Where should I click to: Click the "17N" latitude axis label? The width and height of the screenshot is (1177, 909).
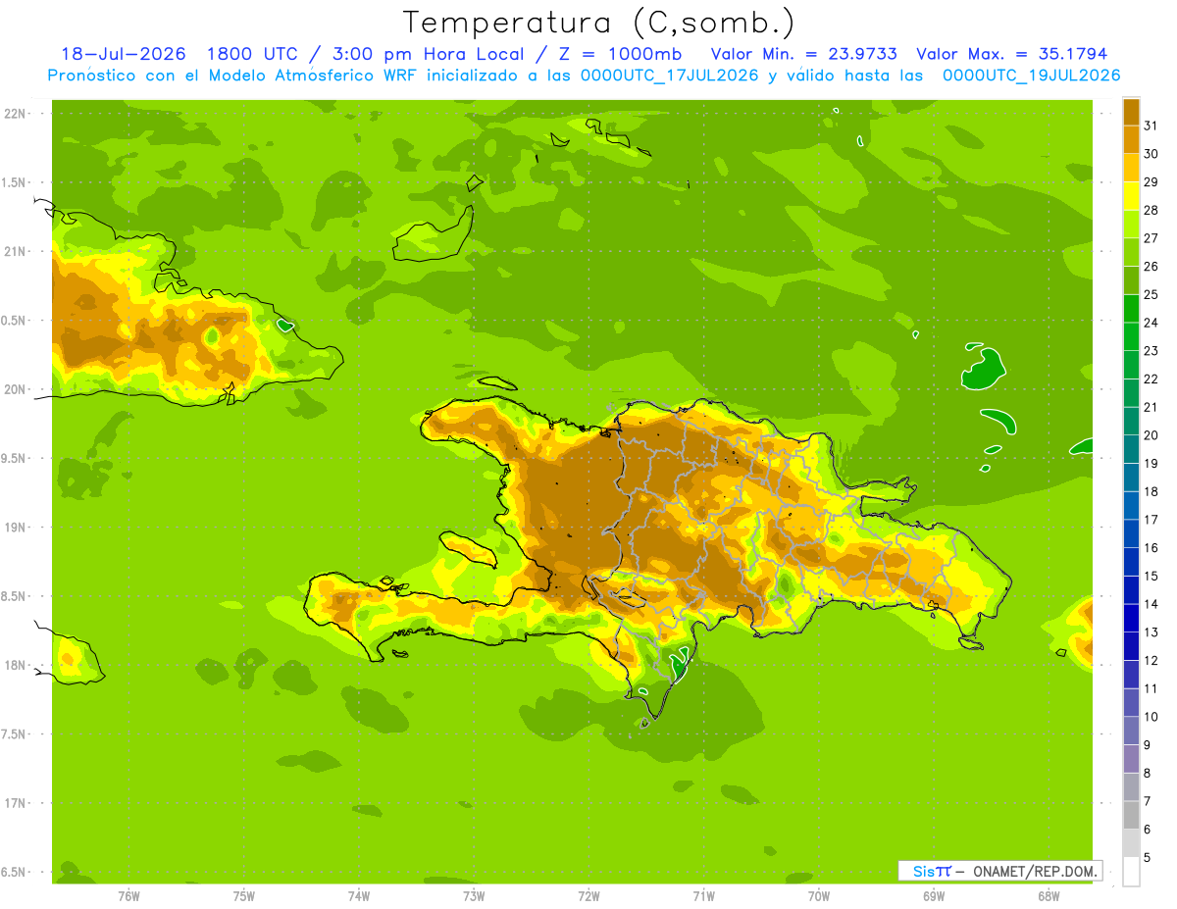(x=17, y=803)
